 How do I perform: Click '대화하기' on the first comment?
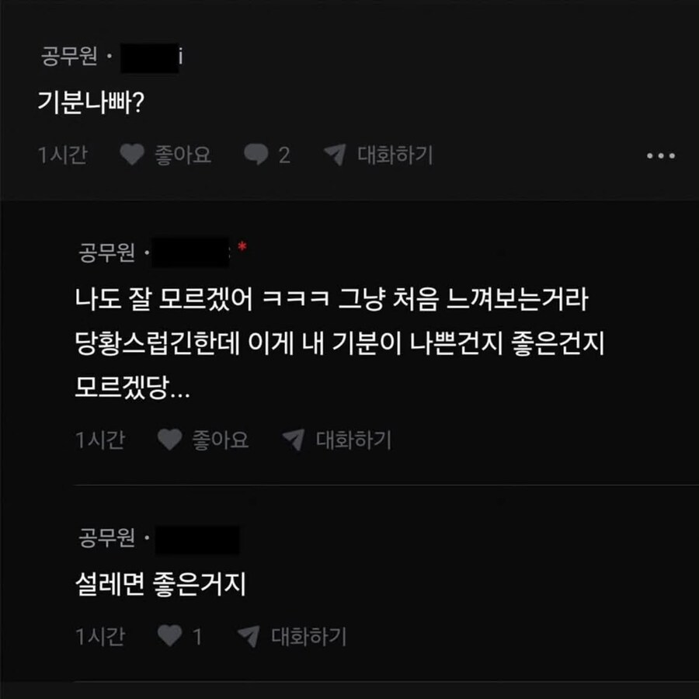pos(395,155)
